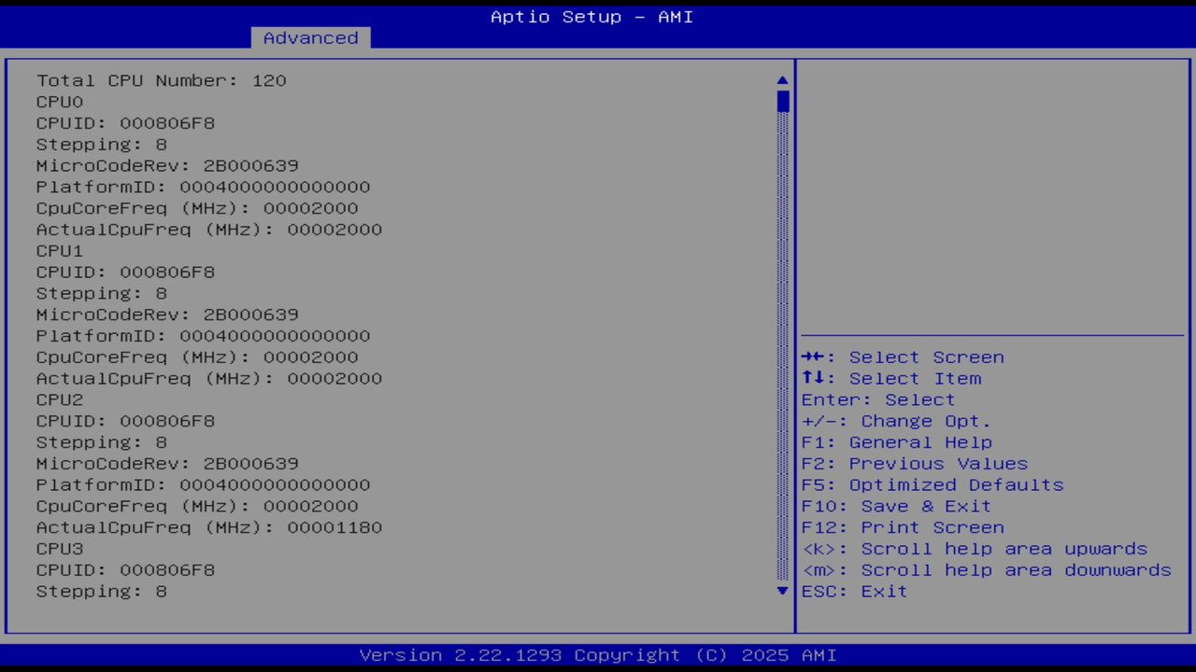Select the CPU0 entry
Viewport: 1196px width, 672px height.
59,102
